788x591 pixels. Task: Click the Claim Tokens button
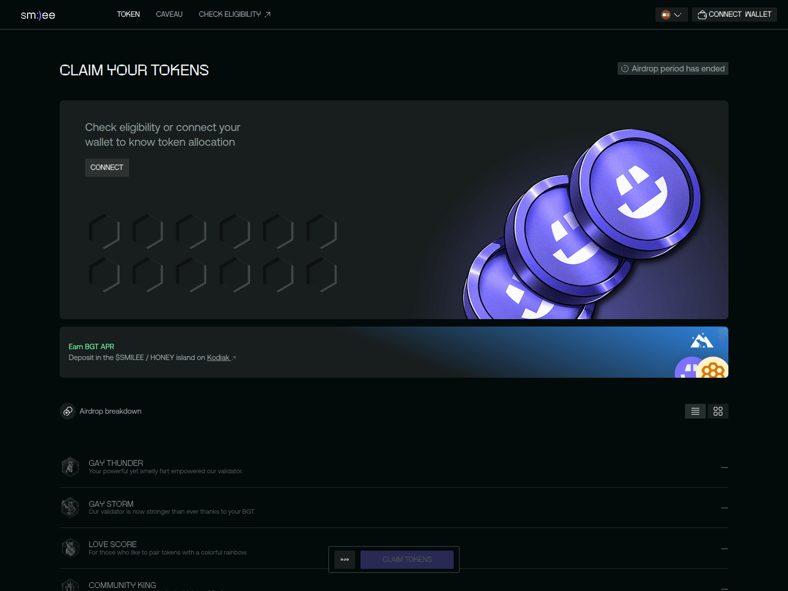(x=407, y=559)
